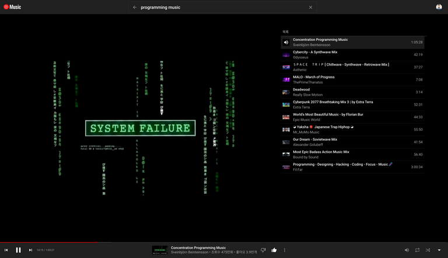The width and height of the screenshot is (448, 258).
Task: Click the Cybercity queue thumbnail
Action: [286, 55]
